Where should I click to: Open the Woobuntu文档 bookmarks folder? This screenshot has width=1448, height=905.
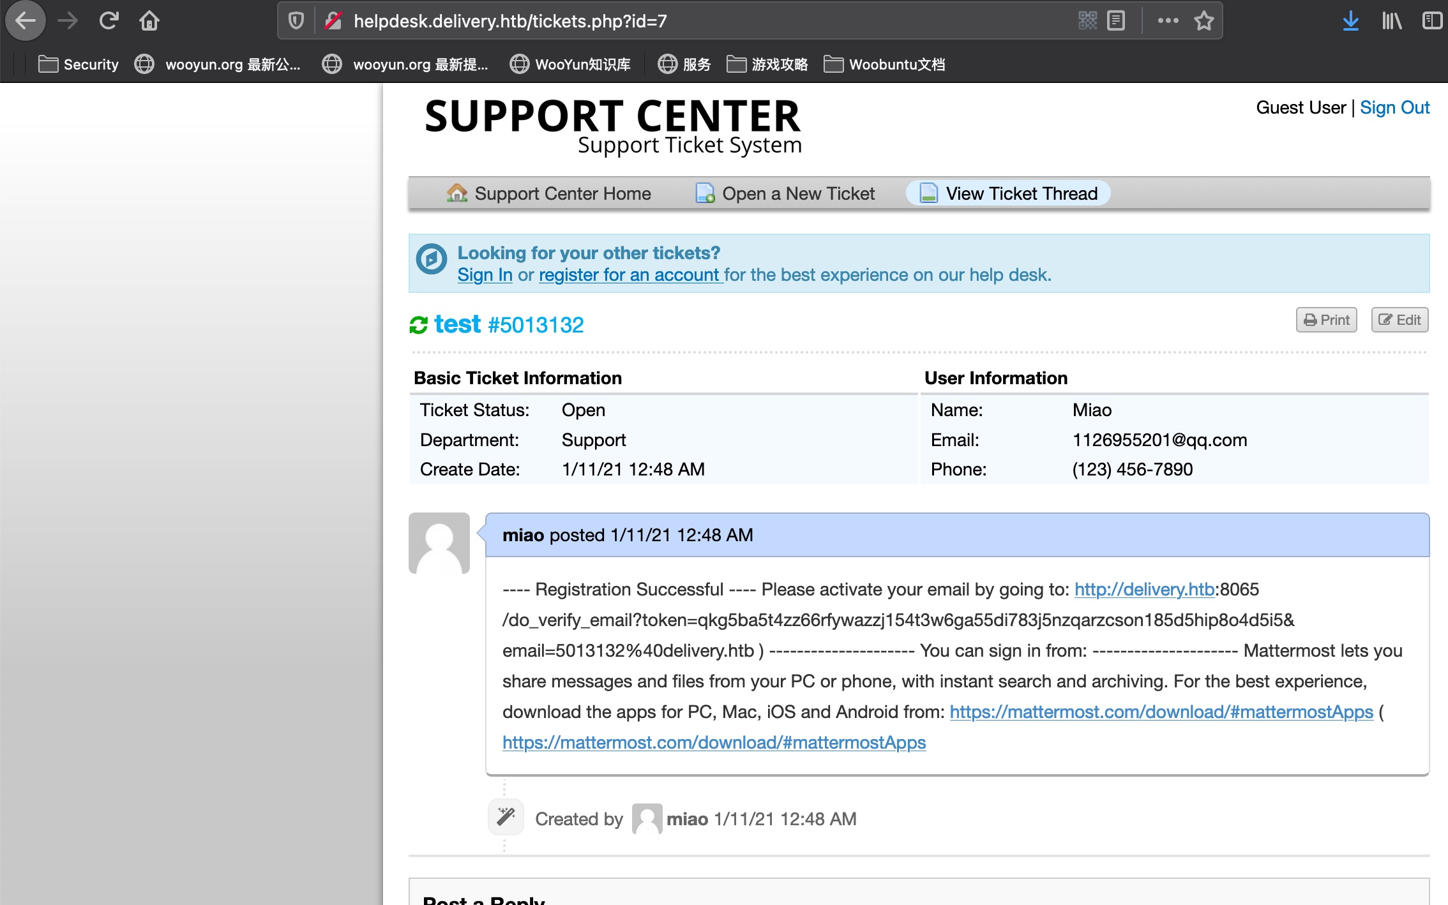click(884, 64)
